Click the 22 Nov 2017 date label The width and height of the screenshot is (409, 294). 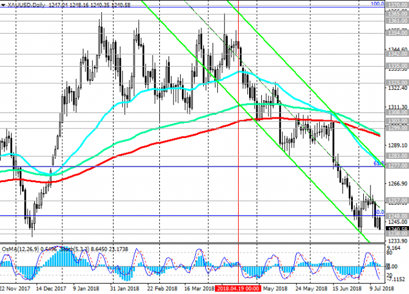pos(15,288)
